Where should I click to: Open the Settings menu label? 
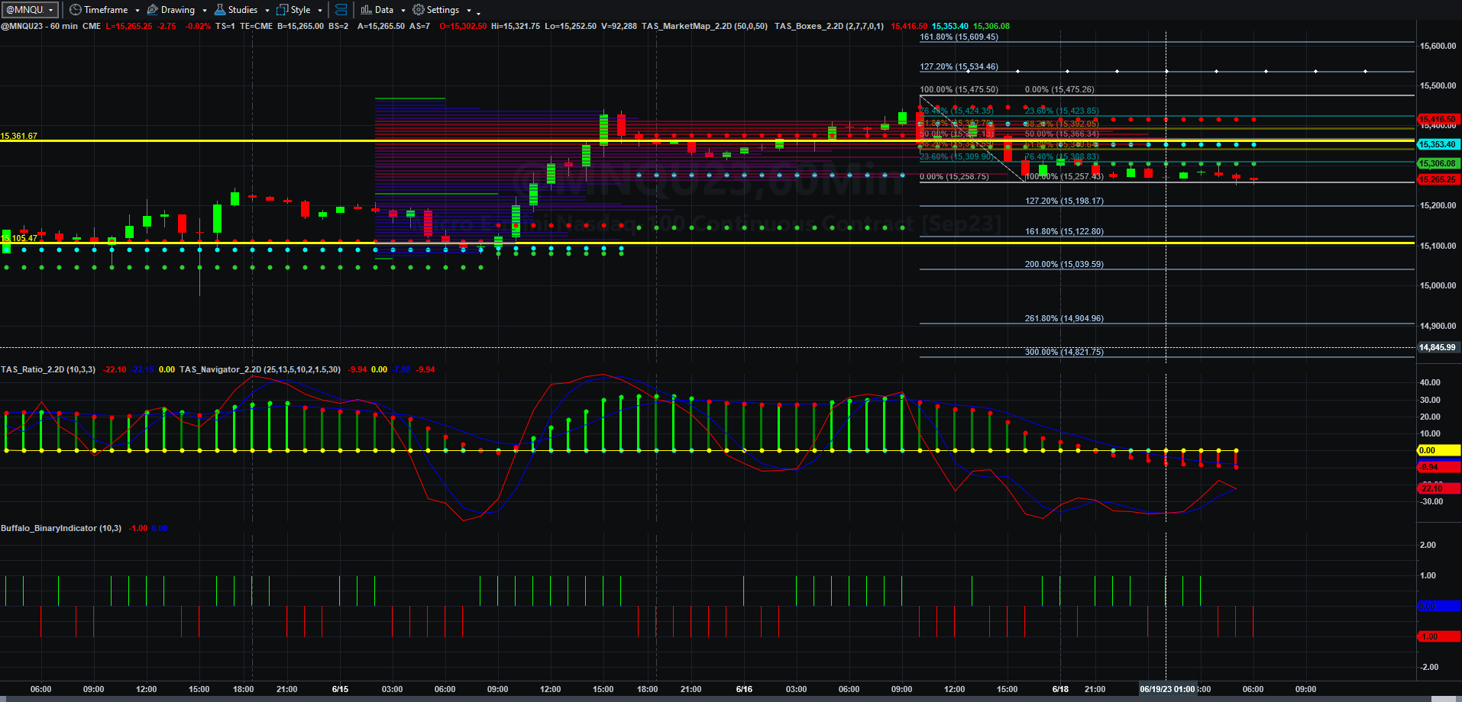(443, 10)
